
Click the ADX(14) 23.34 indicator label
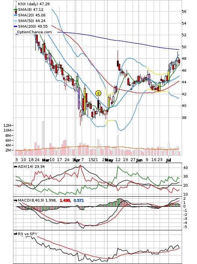31,166
